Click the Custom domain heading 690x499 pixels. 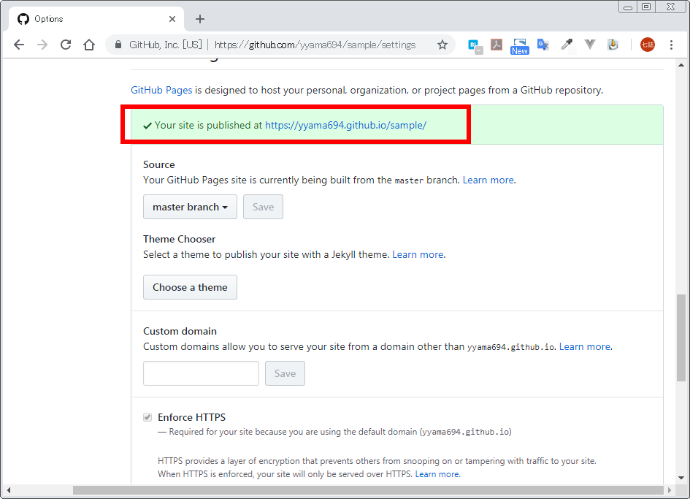pos(180,331)
